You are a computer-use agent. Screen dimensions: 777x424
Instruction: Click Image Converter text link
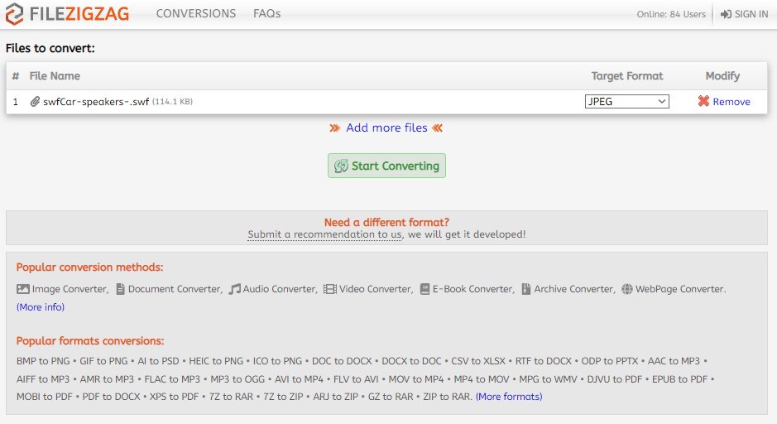click(70, 289)
